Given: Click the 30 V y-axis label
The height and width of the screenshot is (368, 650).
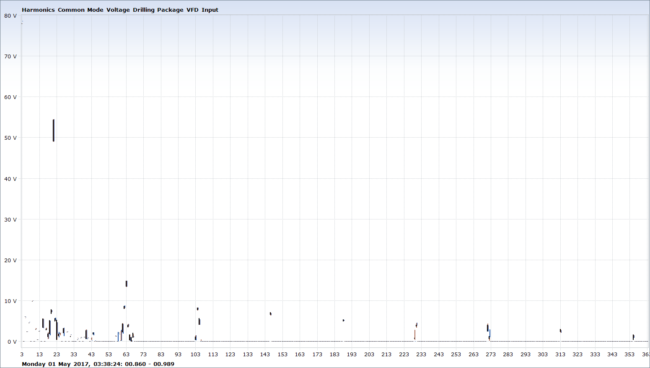Looking at the screenshot, I should click(10, 219).
